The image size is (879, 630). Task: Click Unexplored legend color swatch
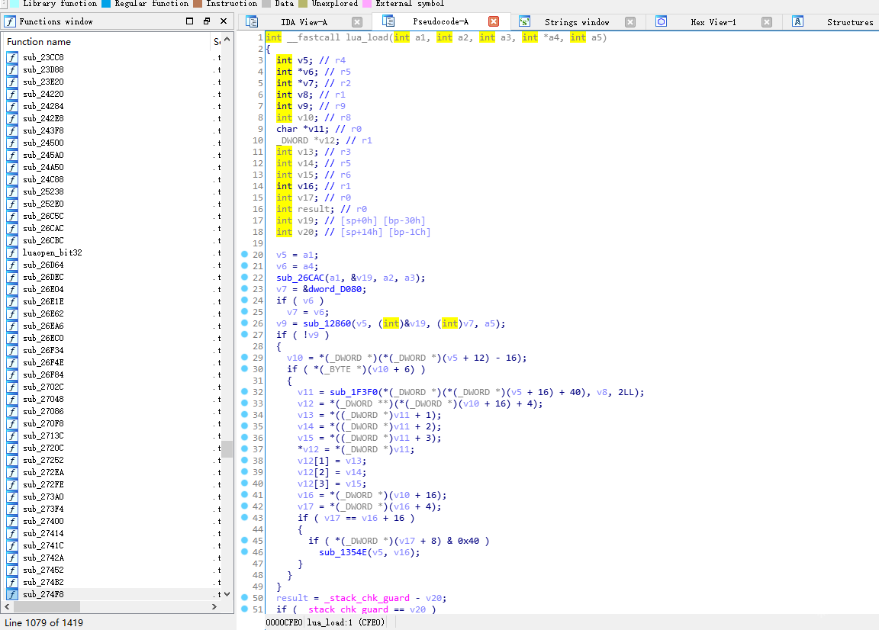pos(303,3)
